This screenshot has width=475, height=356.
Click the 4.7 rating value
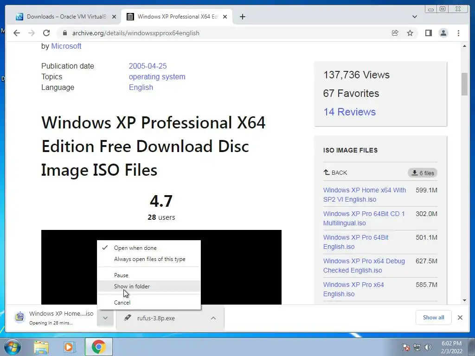(161, 201)
